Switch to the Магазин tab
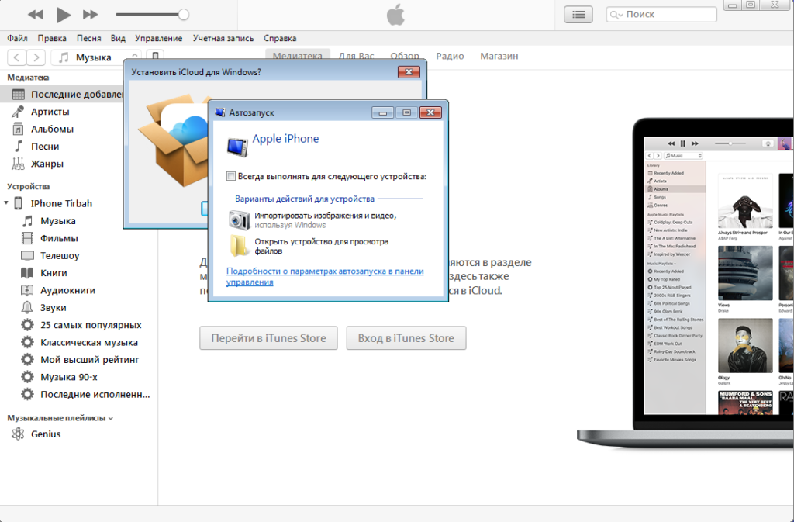Viewport: 794px width, 522px height. click(x=499, y=56)
